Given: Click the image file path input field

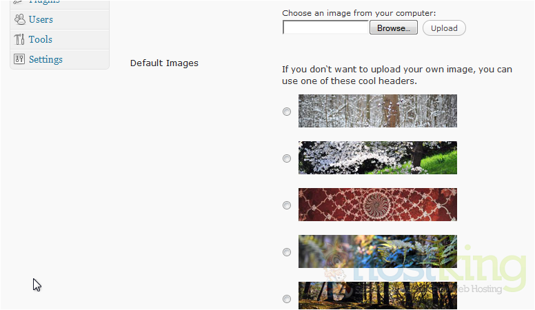Looking at the screenshot, I should click(x=325, y=28).
